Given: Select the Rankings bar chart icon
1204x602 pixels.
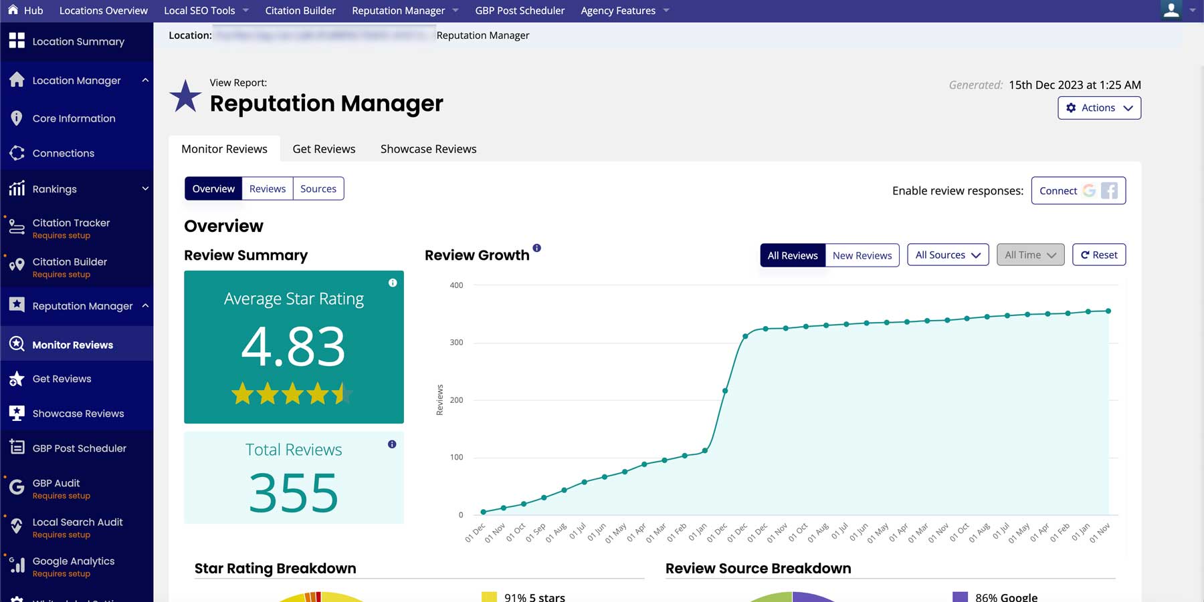Looking at the screenshot, I should [17, 188].
